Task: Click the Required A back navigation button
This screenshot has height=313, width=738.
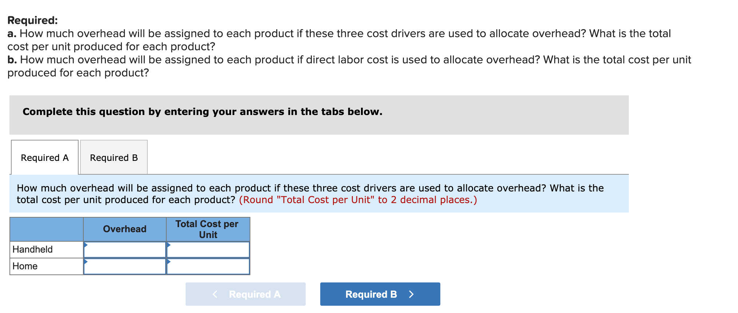Action: coord(245,294)
